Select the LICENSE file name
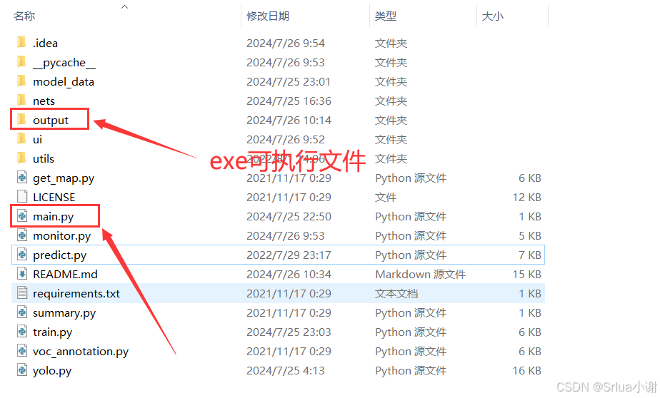This screenshot has height=398, width=660. click(x=54, y=197)
